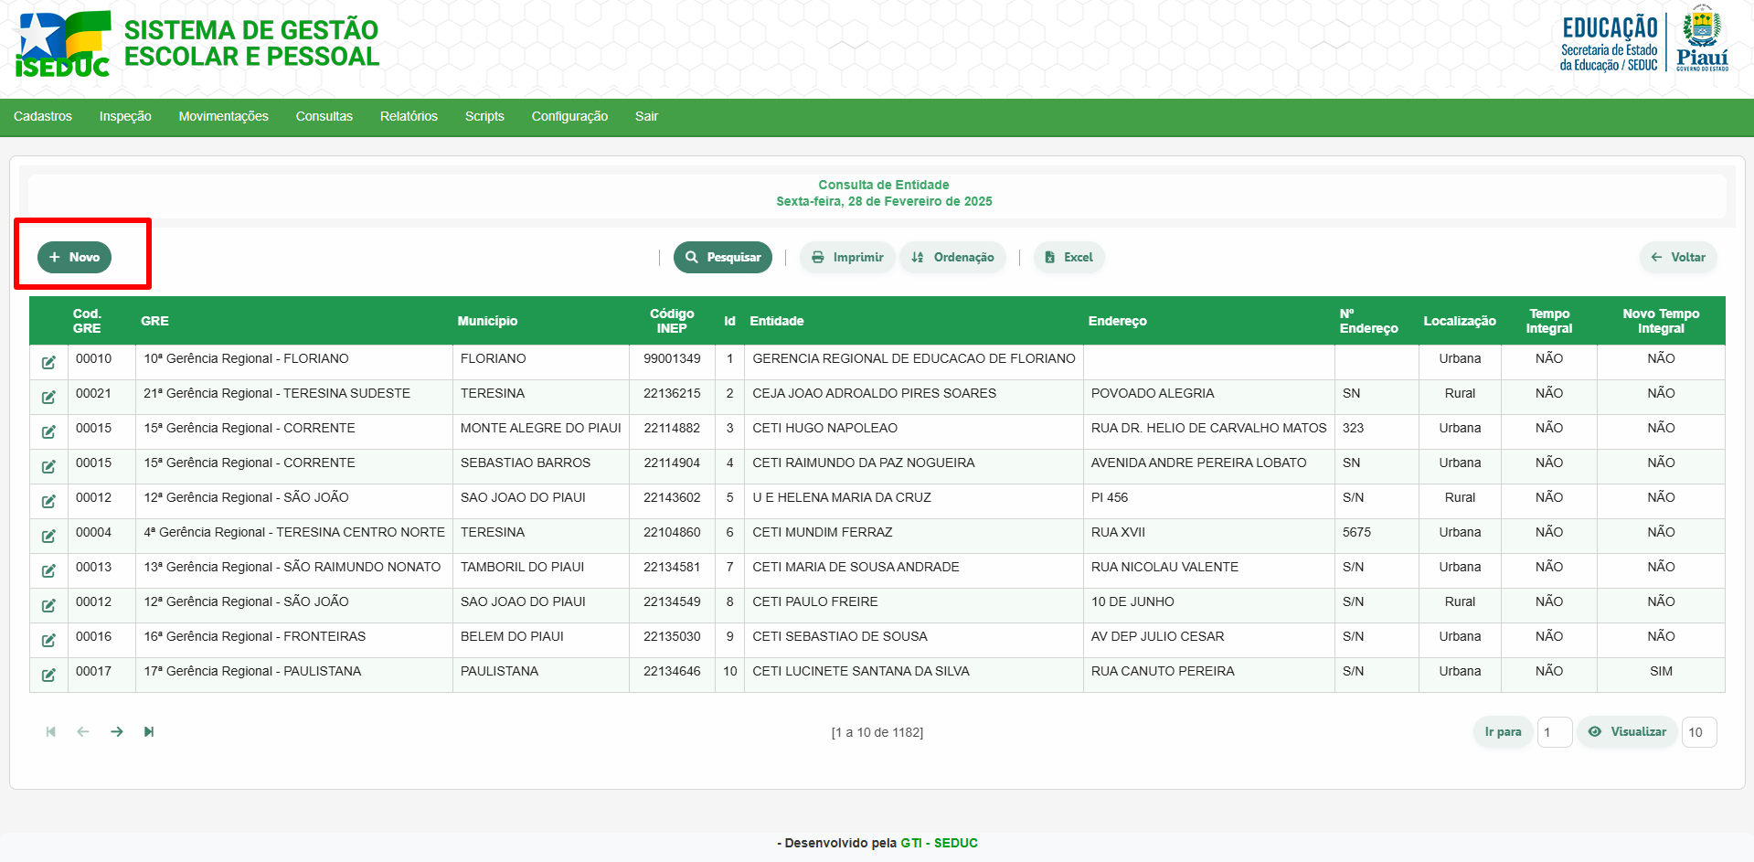Screen dimensions: 1754x862
Task: Click edit icon for GERENCIA REGIONAL DE FLORIANO row
Action: point(48,363)
